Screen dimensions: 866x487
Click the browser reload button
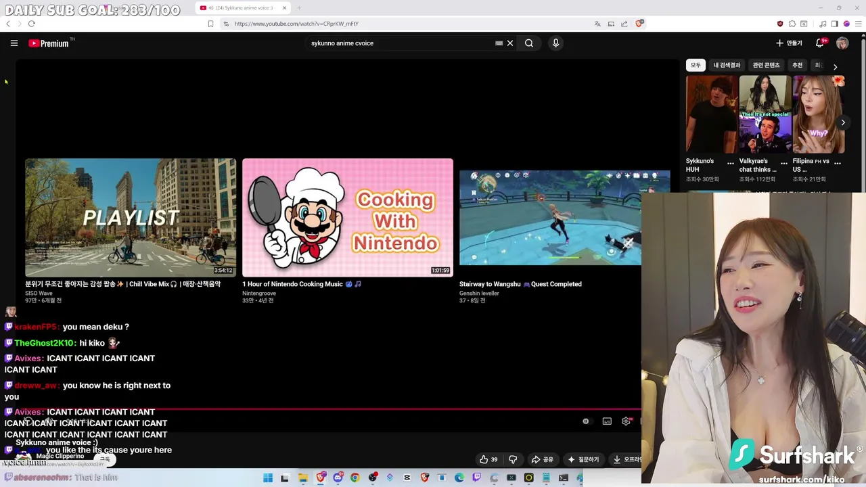31,24
